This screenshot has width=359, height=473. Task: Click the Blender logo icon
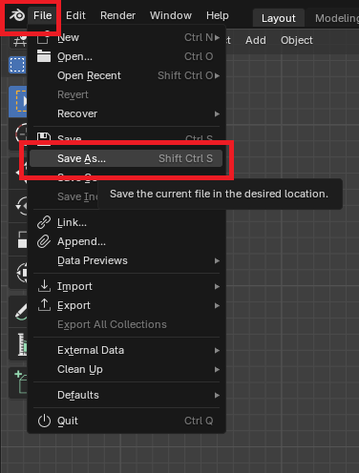(x=17, y=15)
